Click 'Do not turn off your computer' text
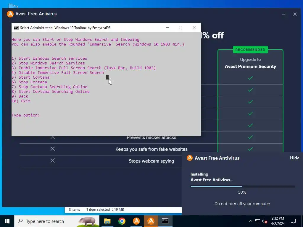Image resolution: width=303 pixels, height=227 pixels. (x=242, y=204)
